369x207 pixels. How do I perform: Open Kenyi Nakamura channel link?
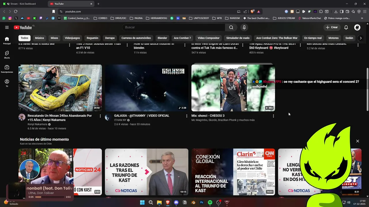(37, 124)
